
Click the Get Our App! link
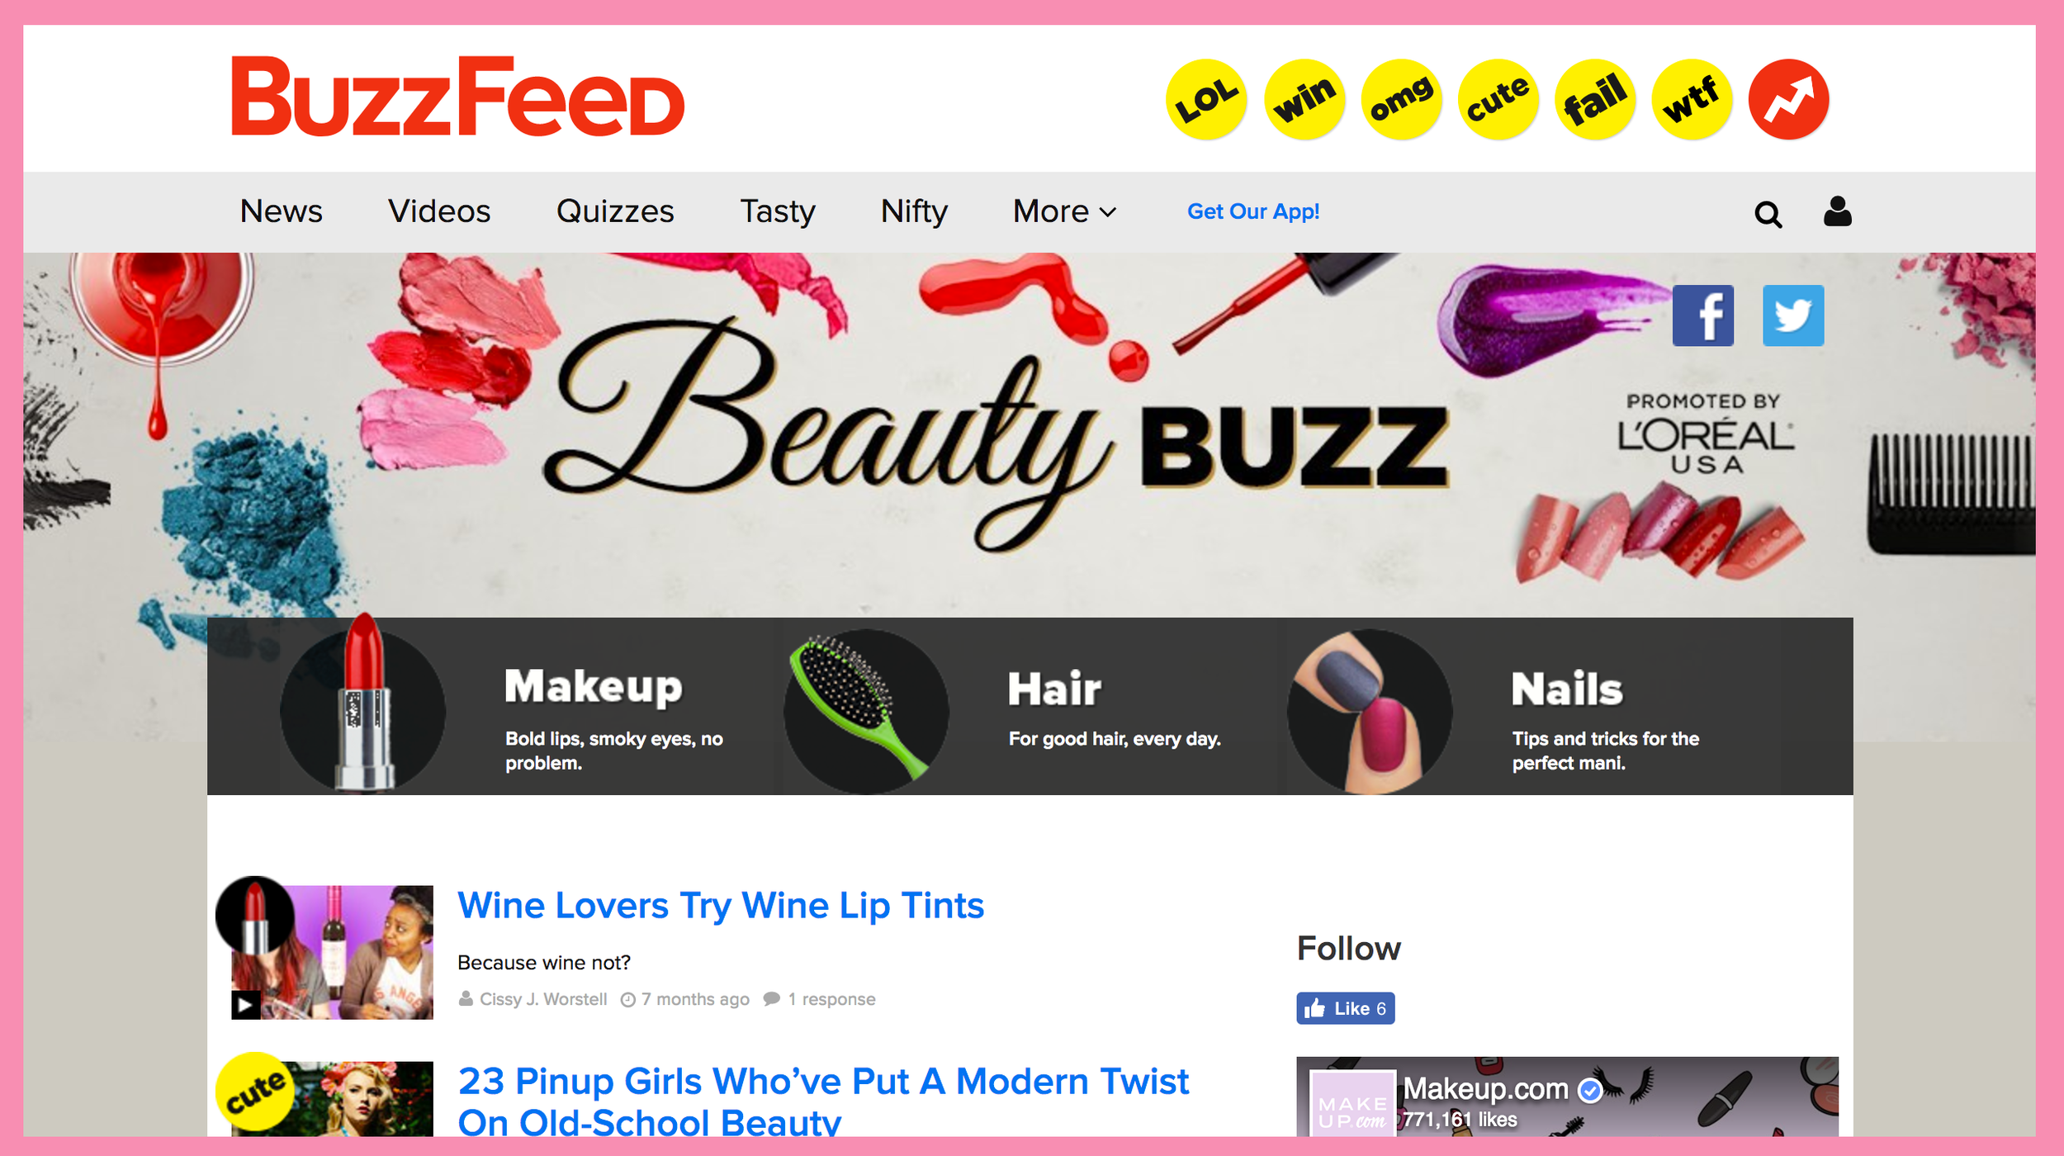tap(1252, 211)
